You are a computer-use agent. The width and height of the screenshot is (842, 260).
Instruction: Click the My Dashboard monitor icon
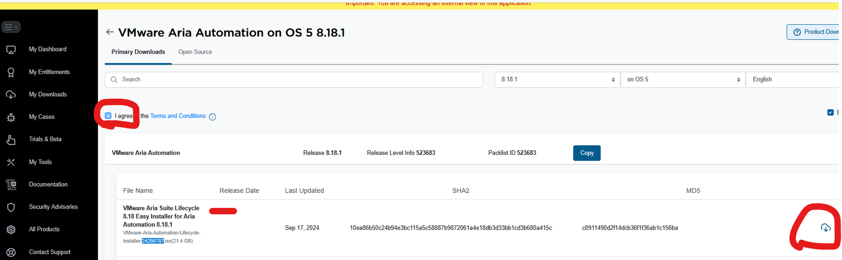pyautogui.click(x=11, y=49)
